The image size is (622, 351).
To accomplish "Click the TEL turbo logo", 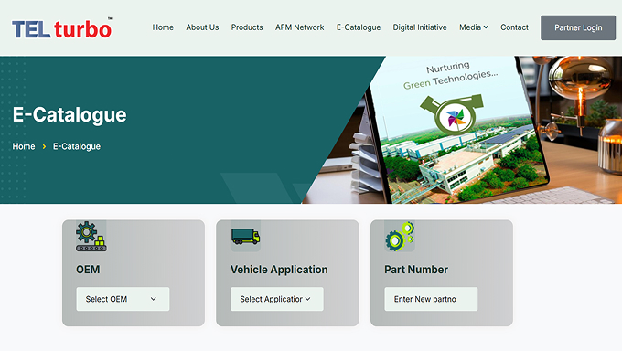I will 62,28.
